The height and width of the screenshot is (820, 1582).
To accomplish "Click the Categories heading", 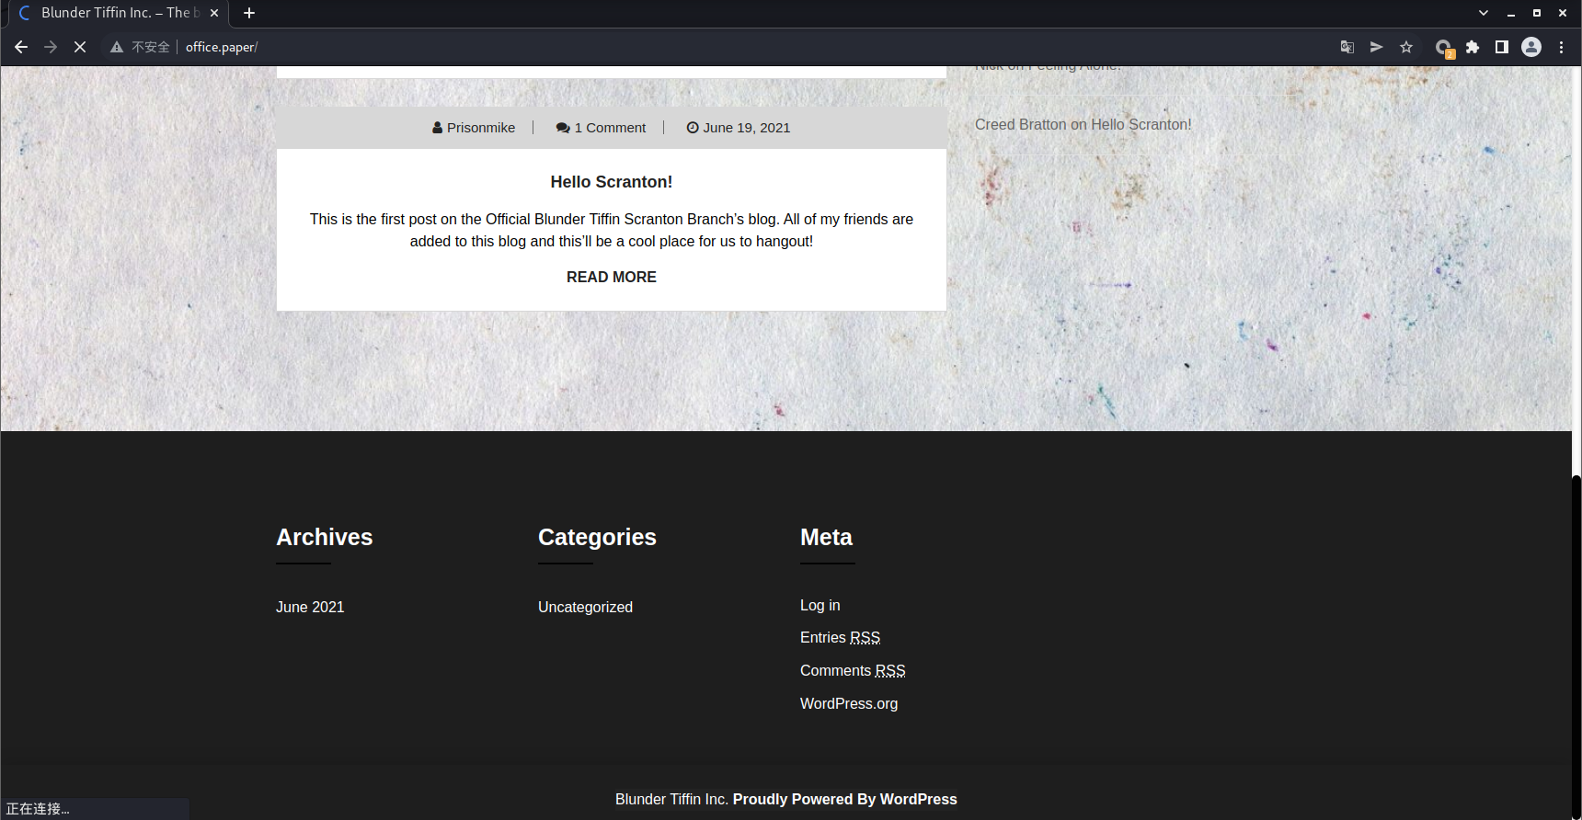I will 597,538.
